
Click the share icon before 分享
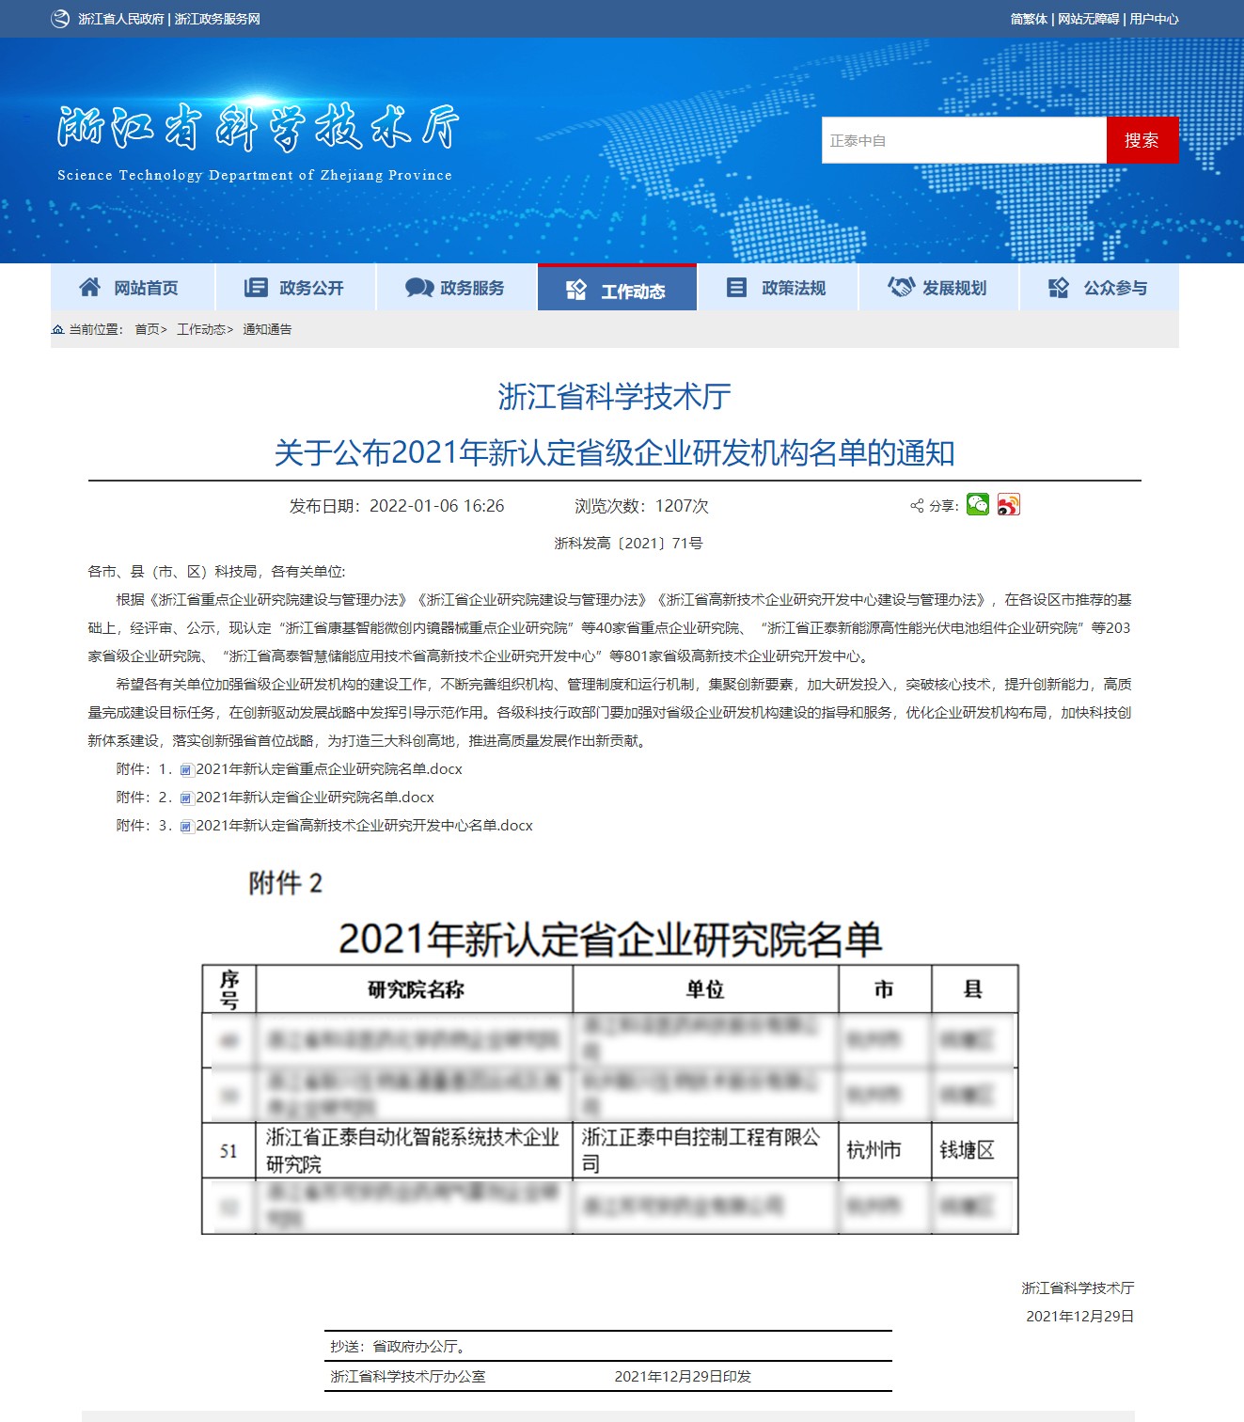pos(917,506)
